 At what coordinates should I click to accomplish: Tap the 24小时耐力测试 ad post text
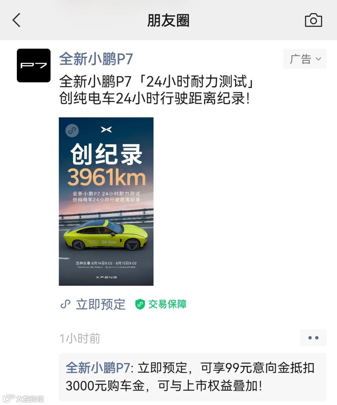tap(158, 90)
